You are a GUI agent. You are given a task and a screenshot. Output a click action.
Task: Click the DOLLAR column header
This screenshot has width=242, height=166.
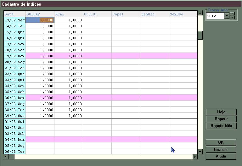[40, 14]
